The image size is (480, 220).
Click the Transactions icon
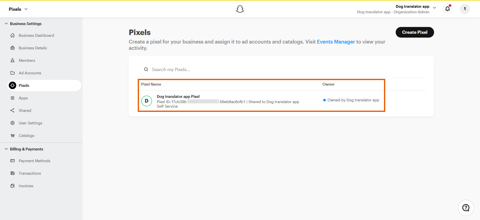click(12, 173)
